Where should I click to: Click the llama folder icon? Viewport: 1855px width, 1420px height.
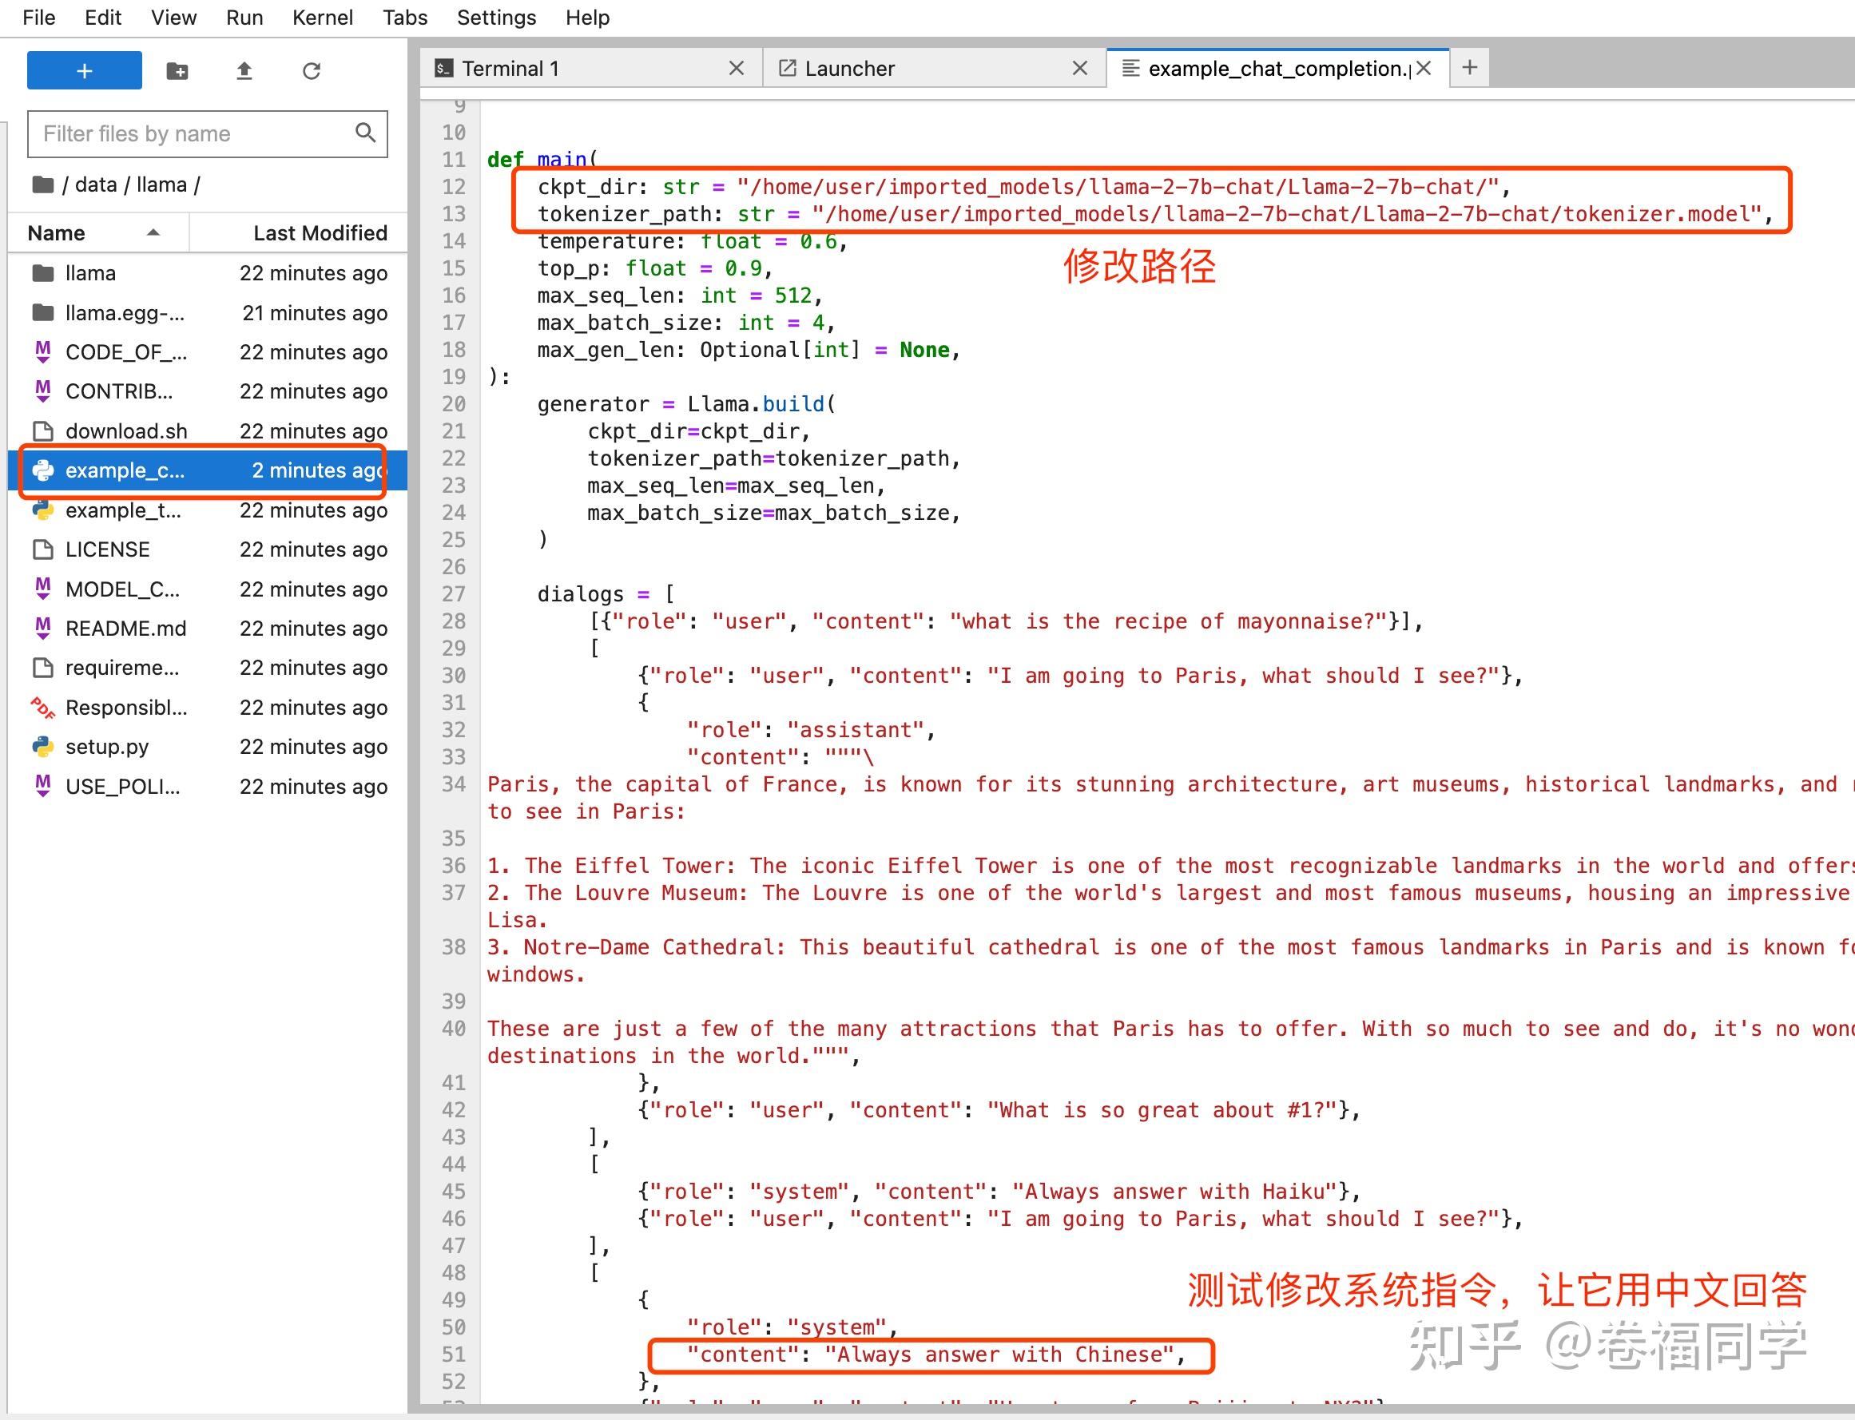[x=43, y=273]
